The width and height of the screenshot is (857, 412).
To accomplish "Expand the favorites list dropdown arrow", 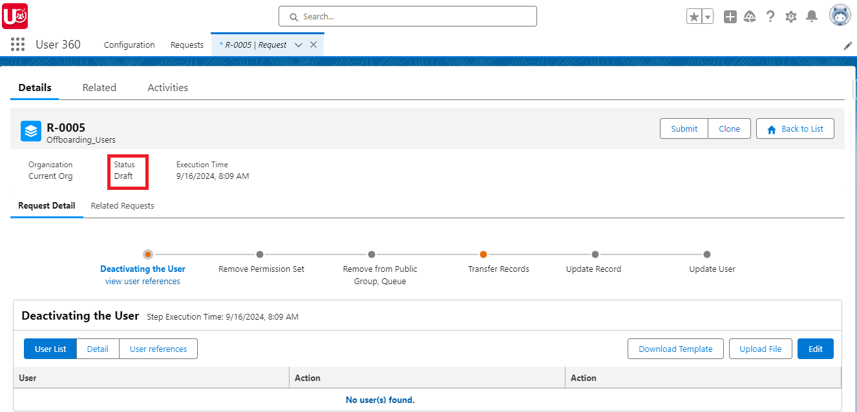I will [x=708, y=17].
